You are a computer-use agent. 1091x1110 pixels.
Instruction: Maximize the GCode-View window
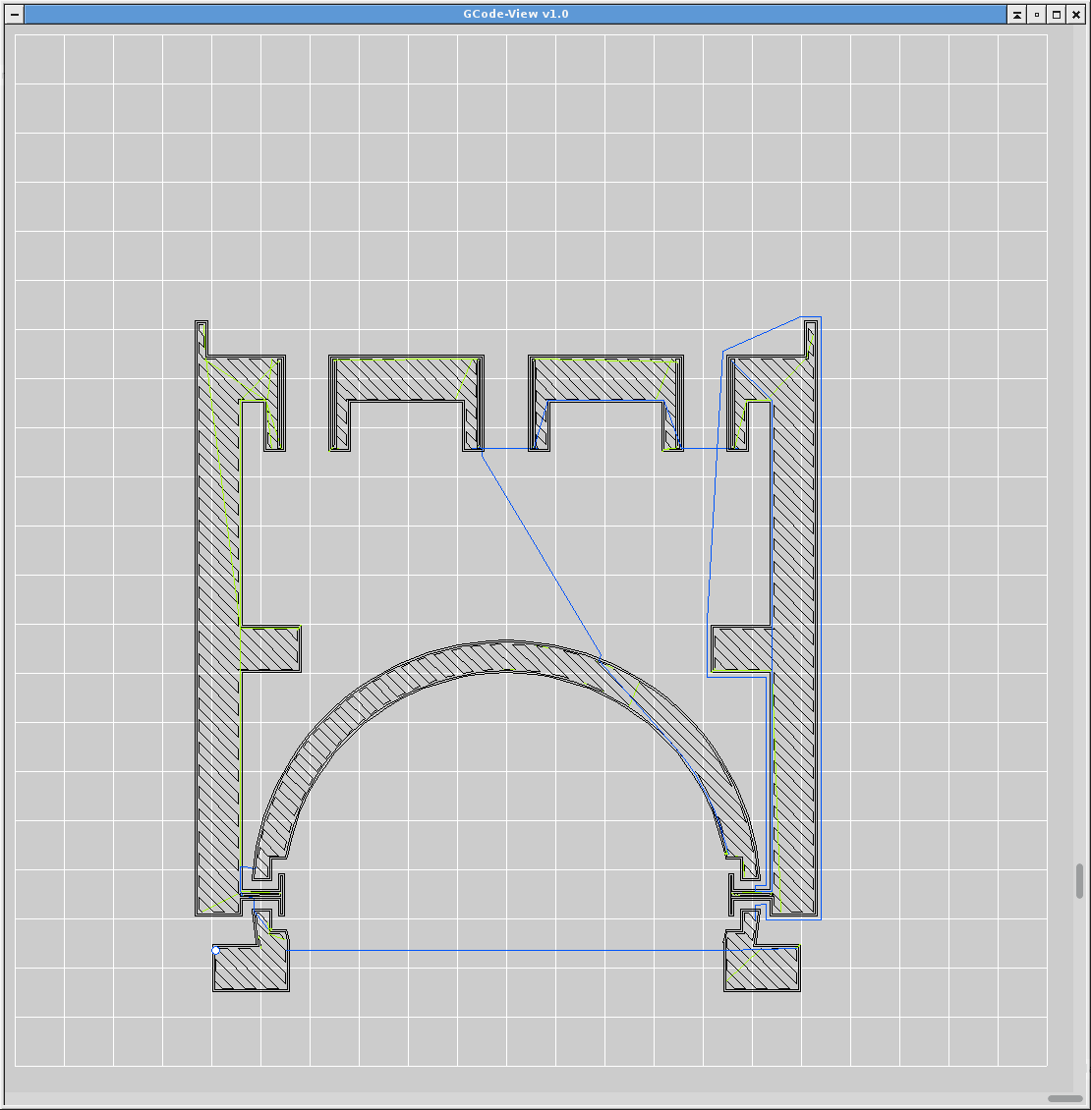tap(1057, 15)
